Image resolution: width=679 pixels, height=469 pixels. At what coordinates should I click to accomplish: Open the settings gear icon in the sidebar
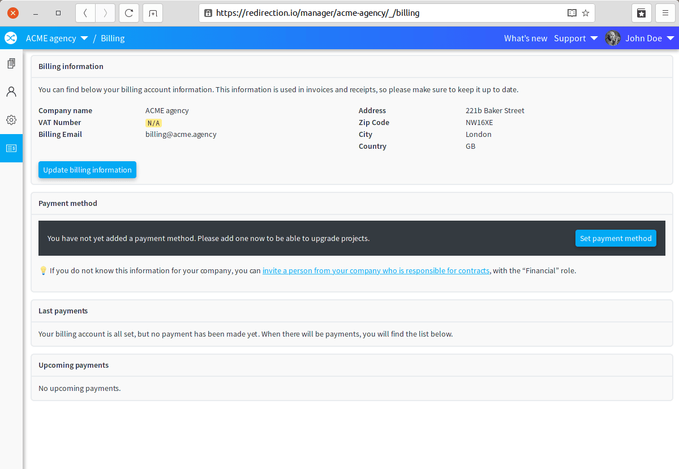click(11, 120)
